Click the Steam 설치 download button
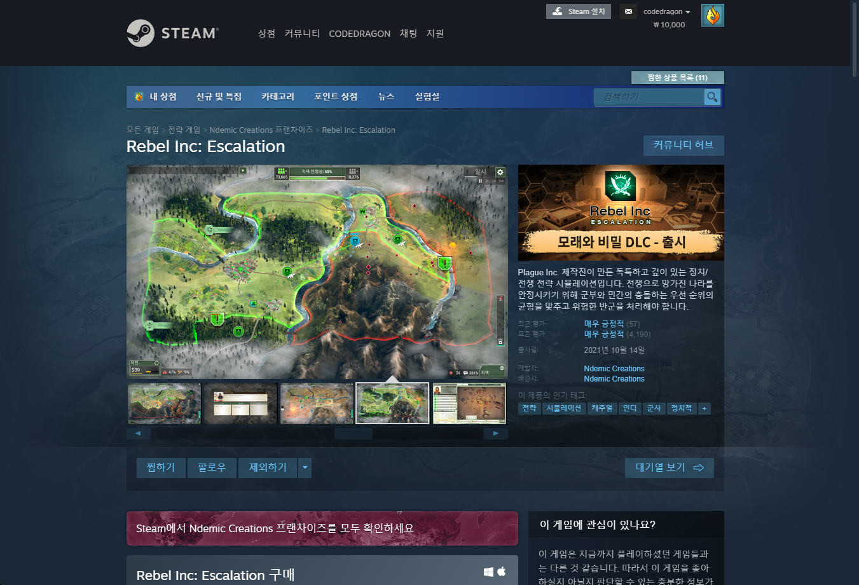 pyautogui.click(x=579, y=11)
